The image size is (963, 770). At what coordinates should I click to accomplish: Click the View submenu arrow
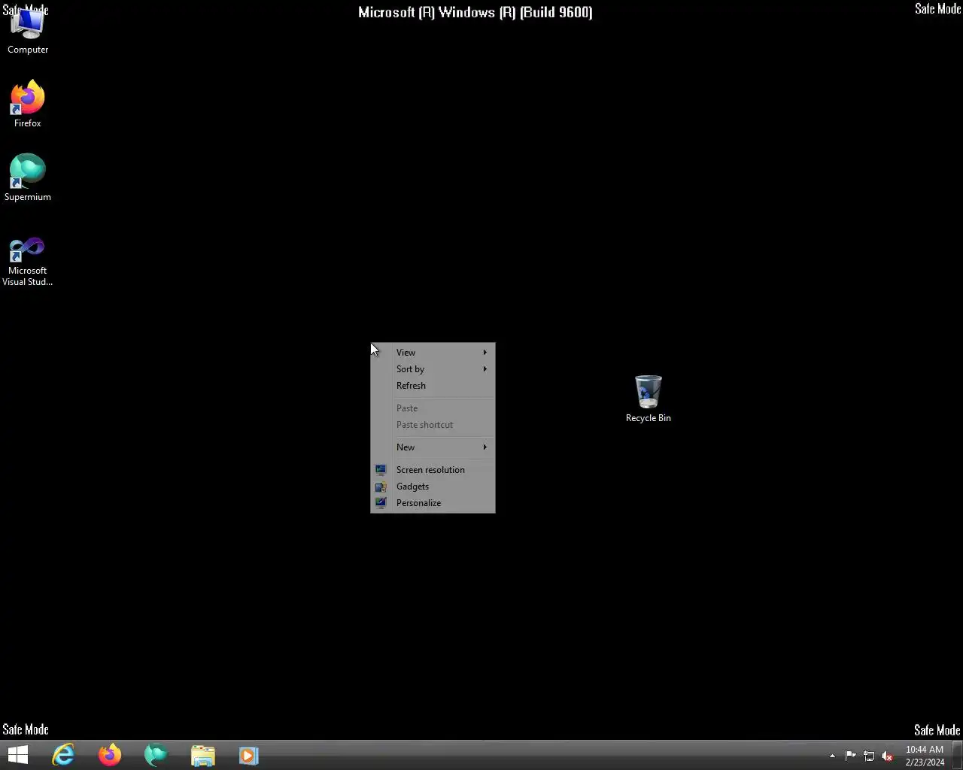coord(485,353)
